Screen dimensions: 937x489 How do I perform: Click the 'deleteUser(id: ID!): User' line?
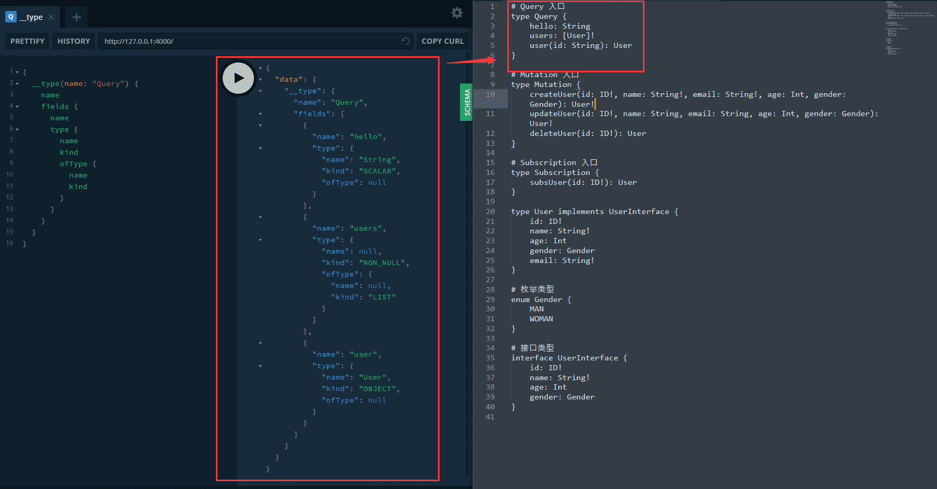(588, 133)
